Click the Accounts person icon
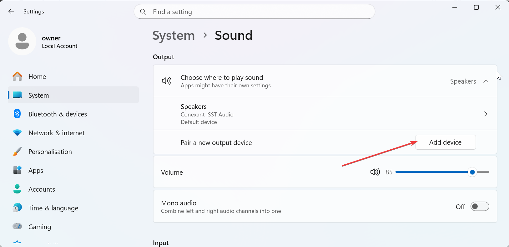This screenshot has height=247, width=509. pyautogui.click(x=17, y=189)
